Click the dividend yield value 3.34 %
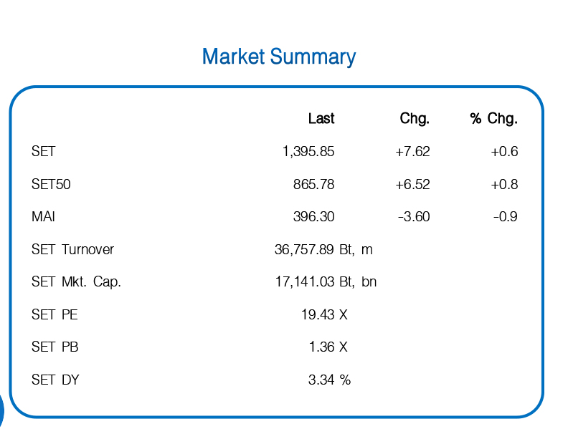The image size is (568, 434). pos(330,380)
